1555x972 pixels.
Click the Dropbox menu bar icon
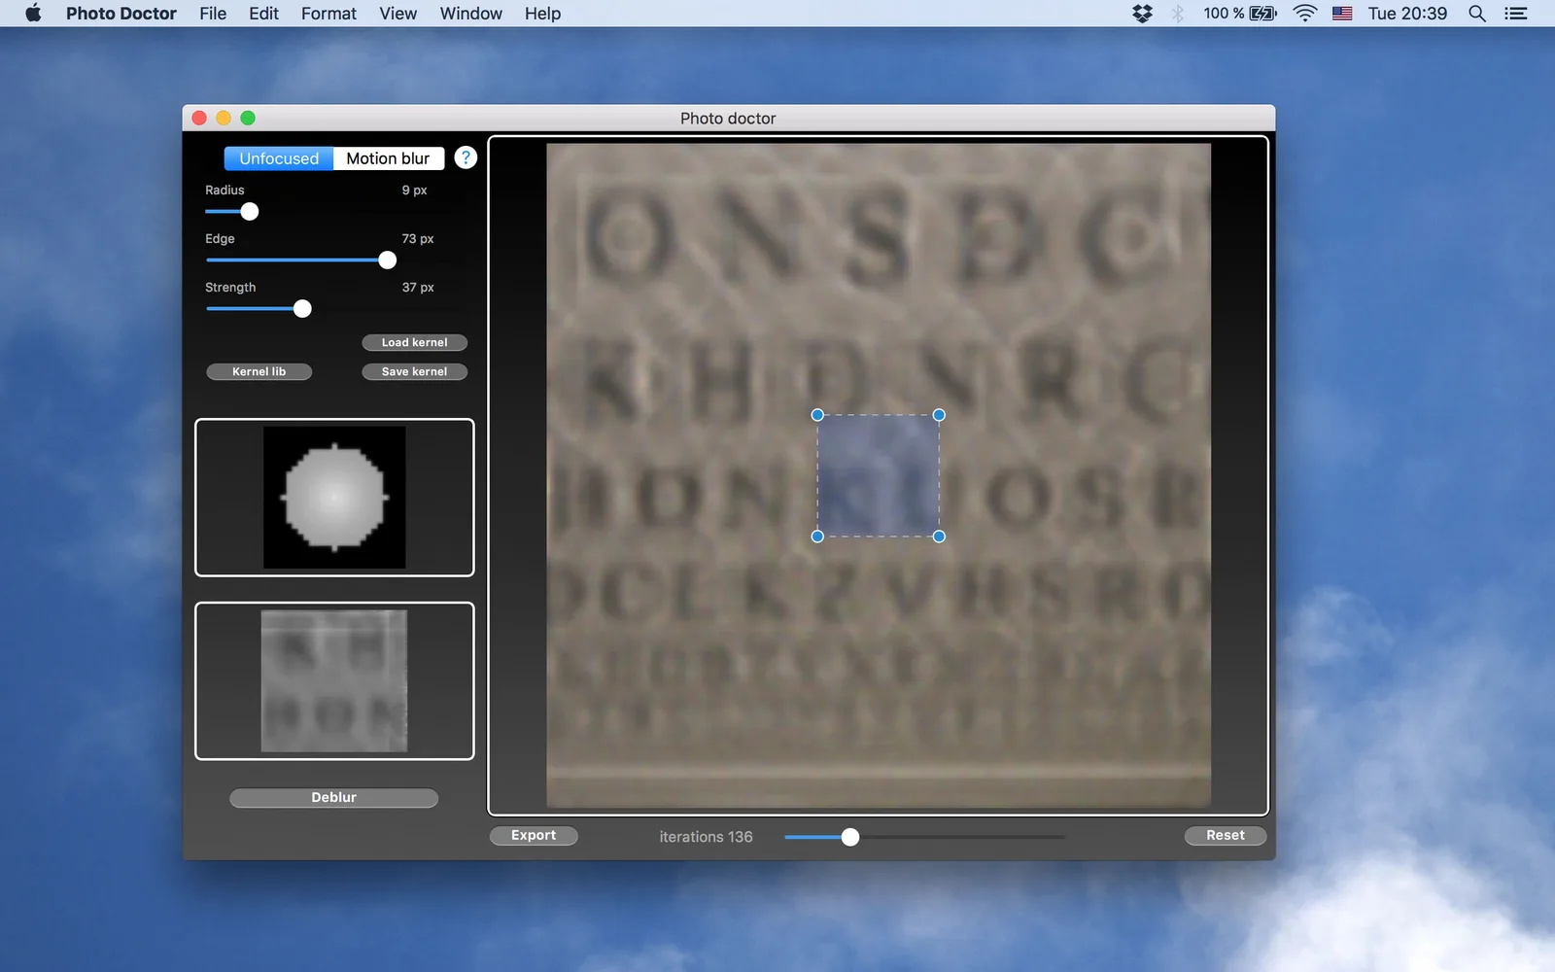click(x=1142, y=14)
